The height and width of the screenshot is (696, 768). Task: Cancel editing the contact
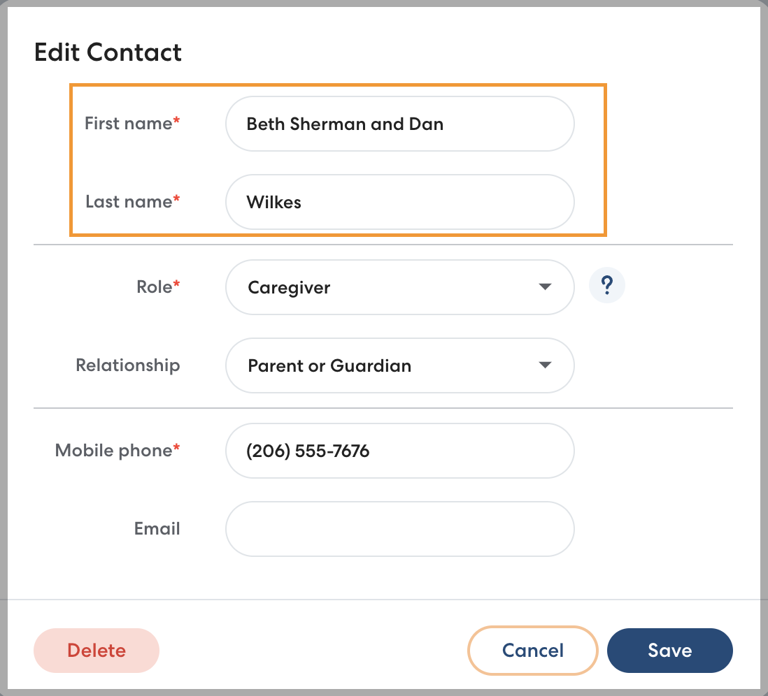coord(532,651)
